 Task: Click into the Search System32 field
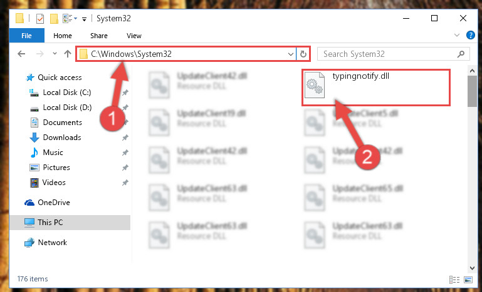click(387, 54)
